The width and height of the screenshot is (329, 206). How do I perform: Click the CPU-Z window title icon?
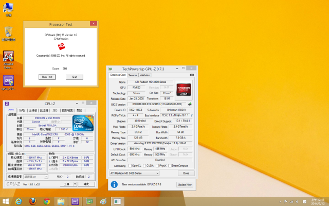[7, 104]
